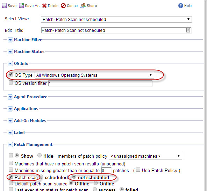Enable the Use Patch Policy checkbox
This screenshot has width=207, height=191.
(138, 170)
